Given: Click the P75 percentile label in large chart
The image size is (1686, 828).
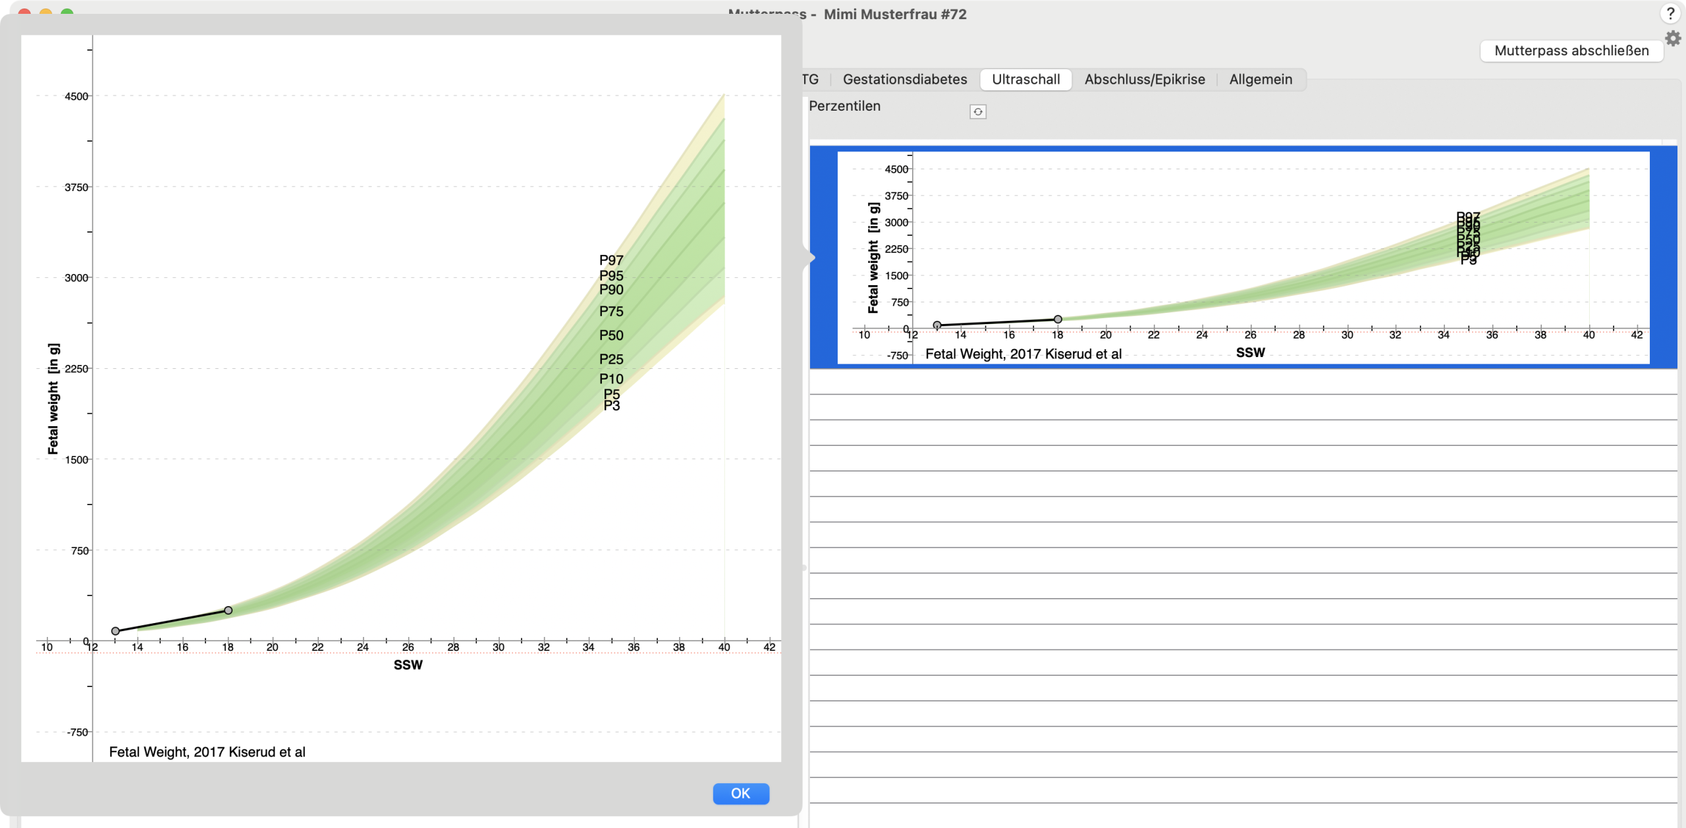Looking at the screenshot, I should click(x=611, y=312).
